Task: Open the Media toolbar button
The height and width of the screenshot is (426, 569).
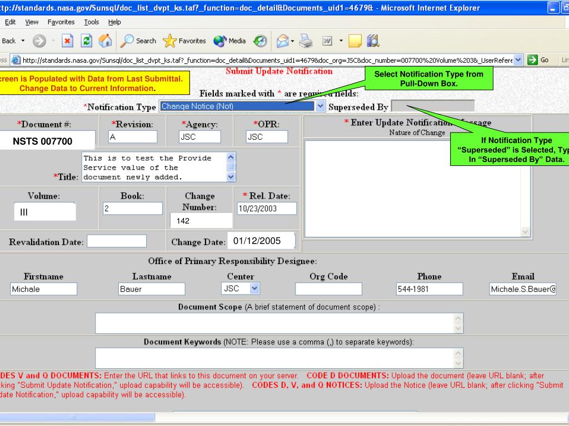Action: tap(229, 41)
